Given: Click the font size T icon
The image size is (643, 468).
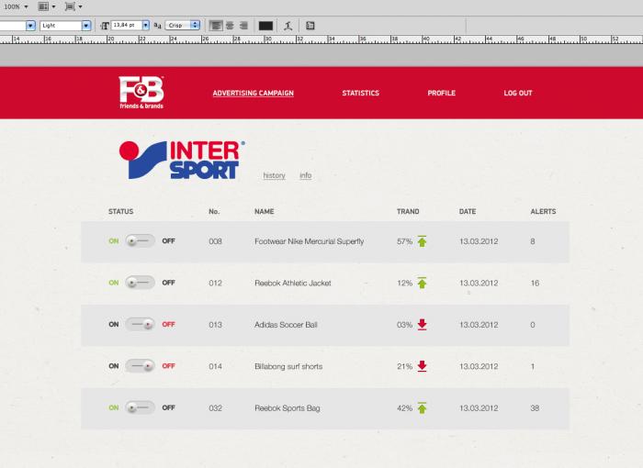Looking at the screenshot, I should pos(105,26).
